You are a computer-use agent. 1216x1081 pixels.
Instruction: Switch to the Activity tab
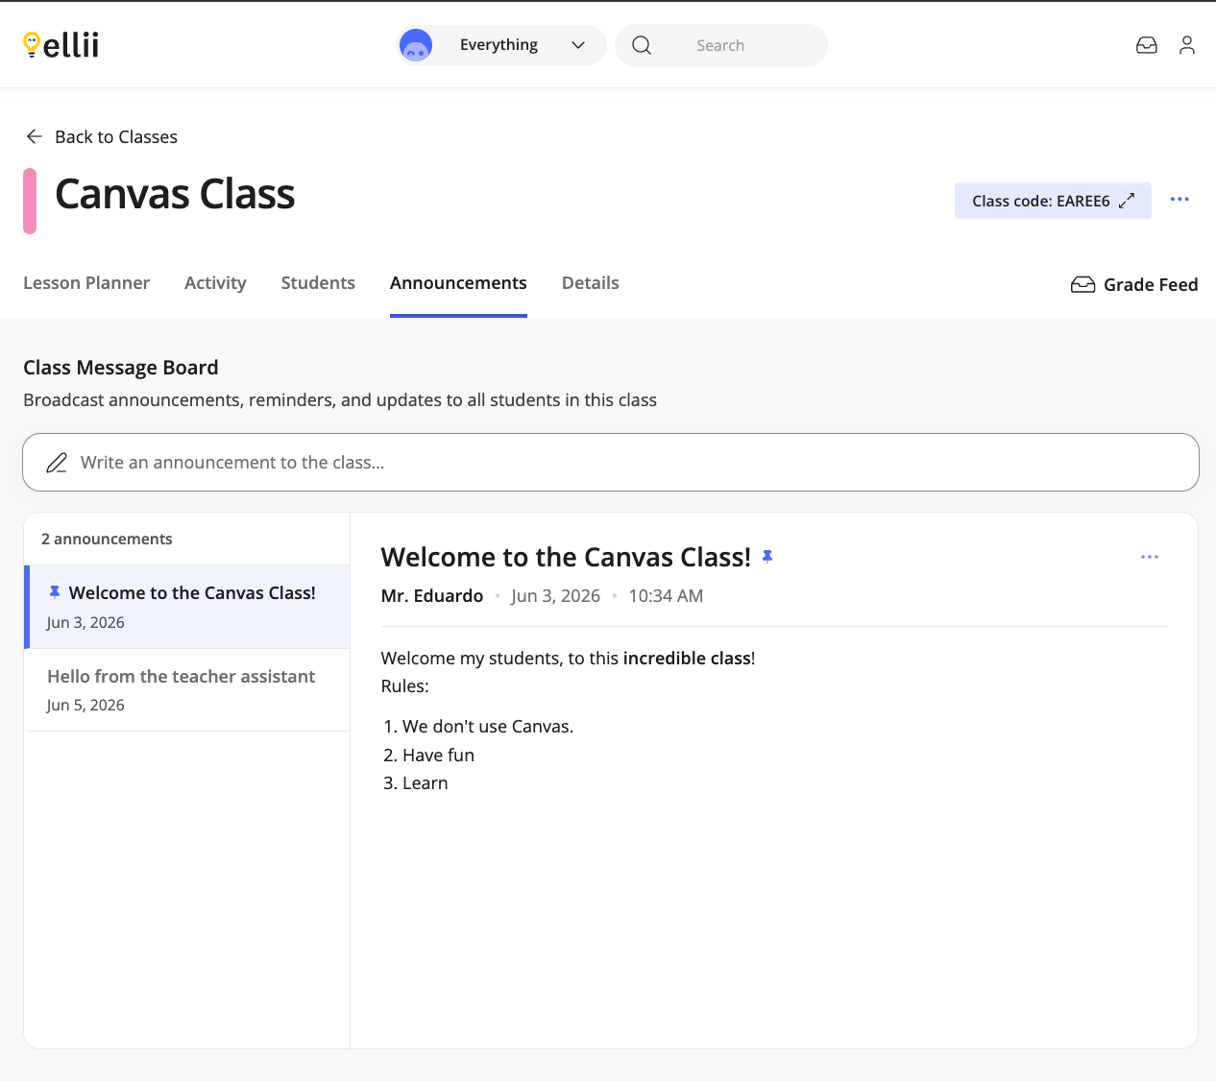click(215, 283)
